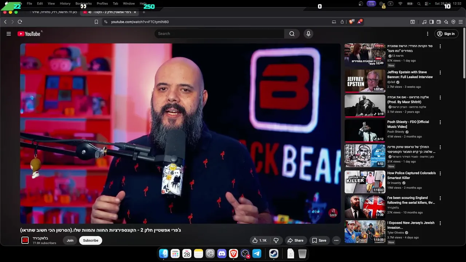466x262 pixels.
Task: Open options for Pooh Shiesty FDO video
Action: (440, 123)
